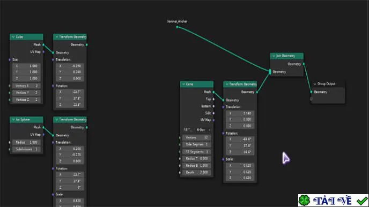The height and width of the screenshot is (207, 369).
Task: Click Rotation Y field on Cone's Transform node
Action: pos(240,145)
